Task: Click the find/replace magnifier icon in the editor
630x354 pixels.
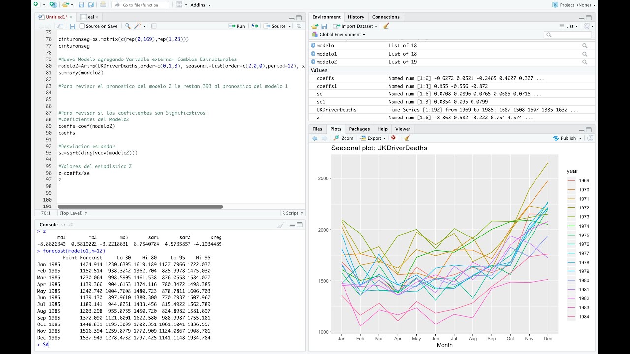Action: (127, 26)
